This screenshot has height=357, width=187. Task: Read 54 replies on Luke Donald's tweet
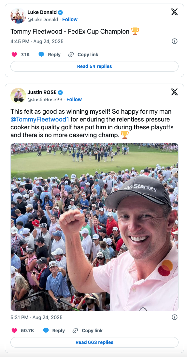tap(94, 67)
